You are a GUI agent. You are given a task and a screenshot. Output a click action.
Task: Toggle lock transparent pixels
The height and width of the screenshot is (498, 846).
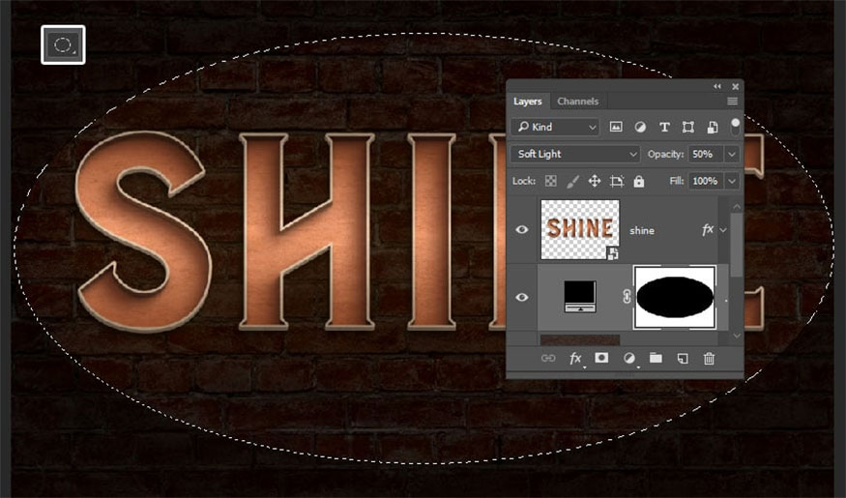550,181
